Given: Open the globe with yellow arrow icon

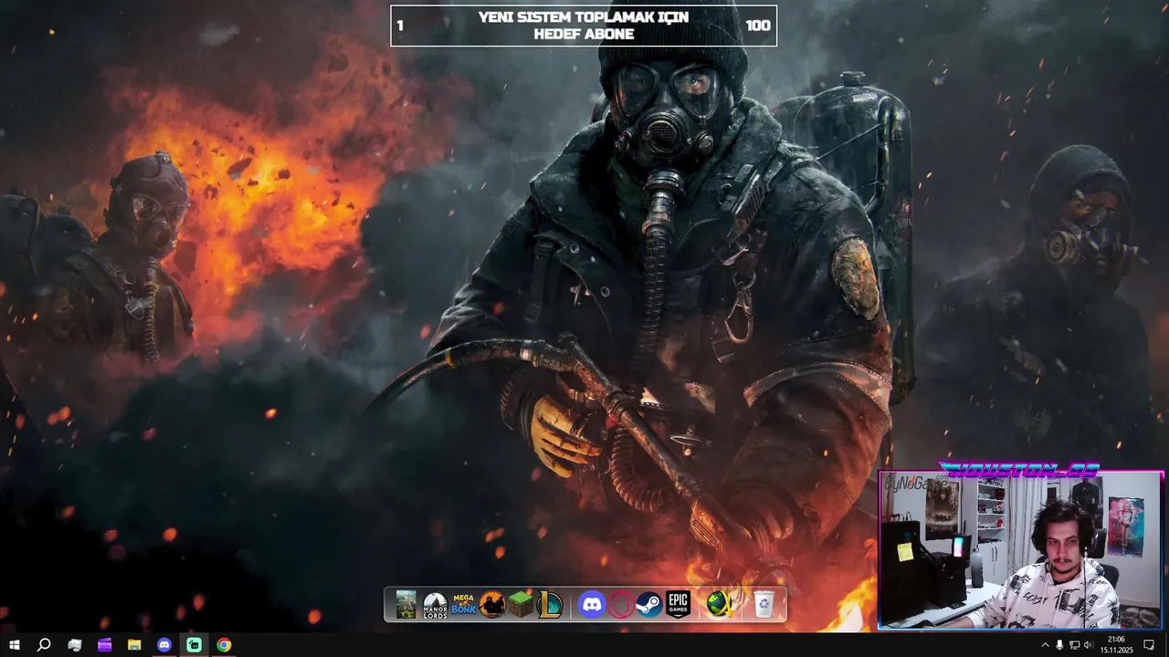Looking at the screenshot, I should [x=719, y=604].
